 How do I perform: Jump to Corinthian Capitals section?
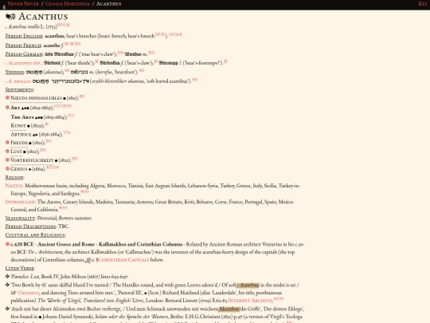123,260
